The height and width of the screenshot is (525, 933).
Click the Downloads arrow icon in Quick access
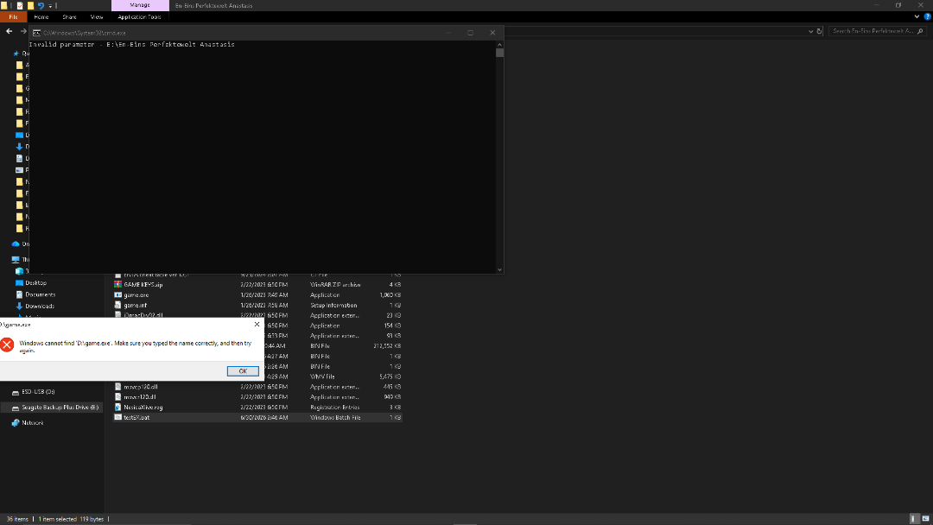click(x=19, y=146)
